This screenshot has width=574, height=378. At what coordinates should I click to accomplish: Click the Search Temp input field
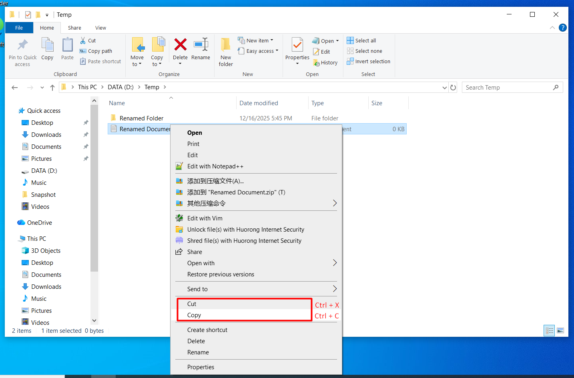click(x=512, y=87)
